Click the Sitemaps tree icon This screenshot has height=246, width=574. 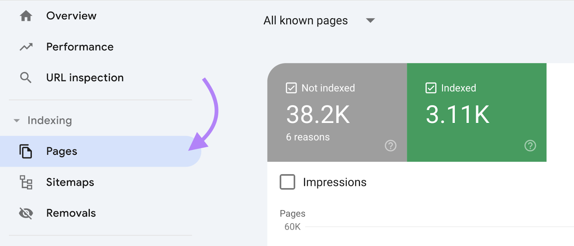point(26,182)
